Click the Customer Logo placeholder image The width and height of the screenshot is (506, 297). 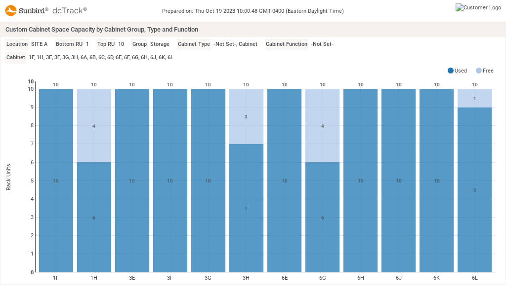coord(478,7)
